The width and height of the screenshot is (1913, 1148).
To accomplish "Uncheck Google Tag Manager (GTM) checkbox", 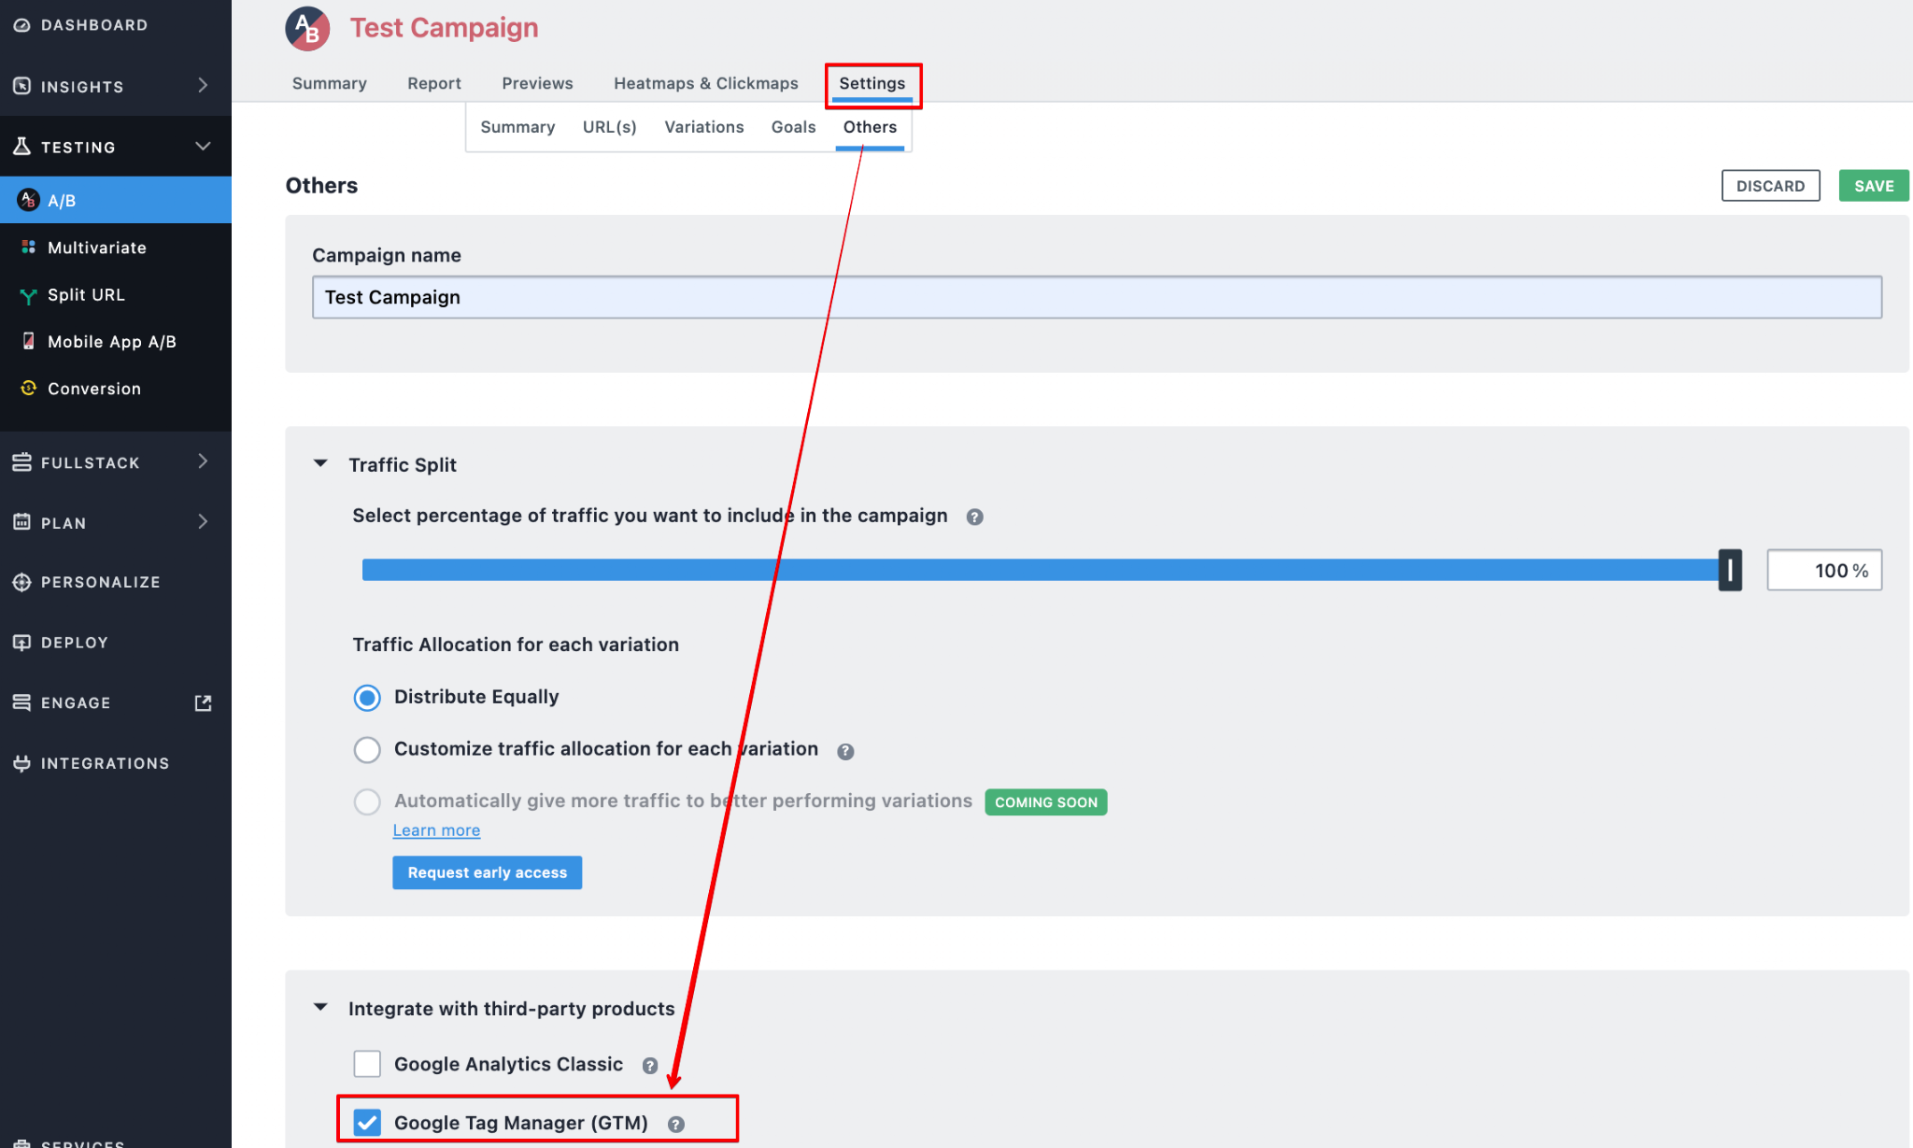I will [x=367, y=1123].
